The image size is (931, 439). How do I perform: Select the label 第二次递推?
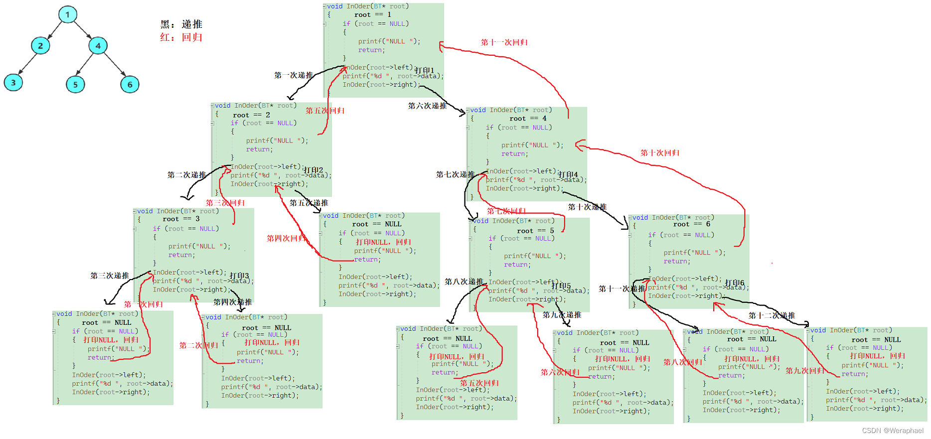(187, 175)
